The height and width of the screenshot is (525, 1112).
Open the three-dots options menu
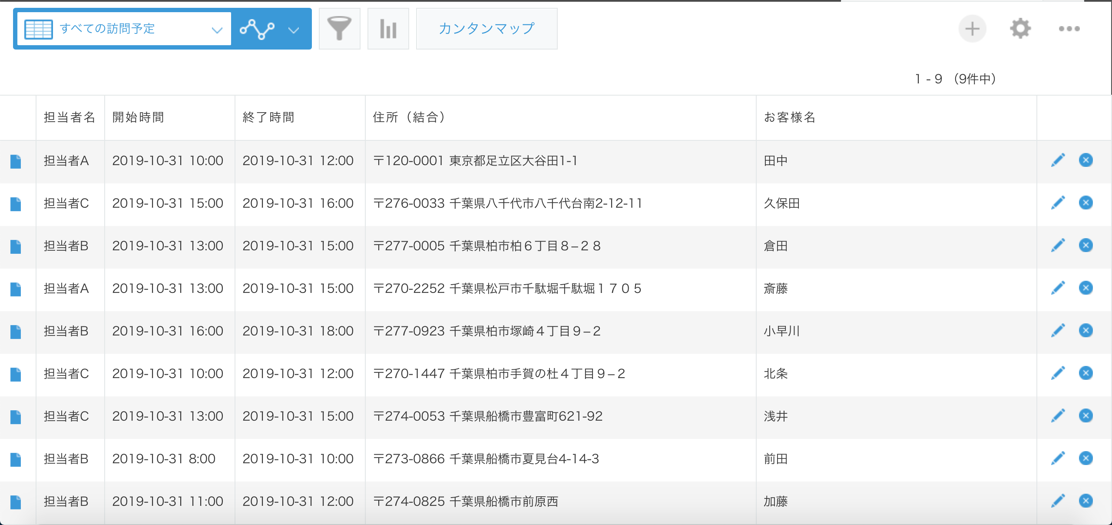tap(1069, 29)
